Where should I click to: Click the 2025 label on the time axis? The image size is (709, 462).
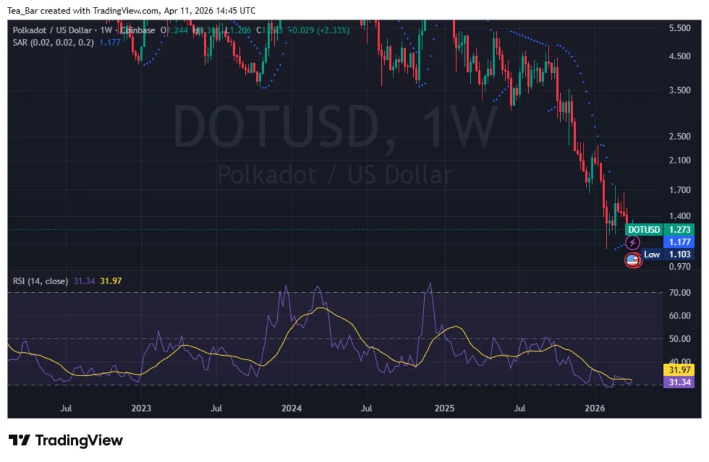click(445, 409)
